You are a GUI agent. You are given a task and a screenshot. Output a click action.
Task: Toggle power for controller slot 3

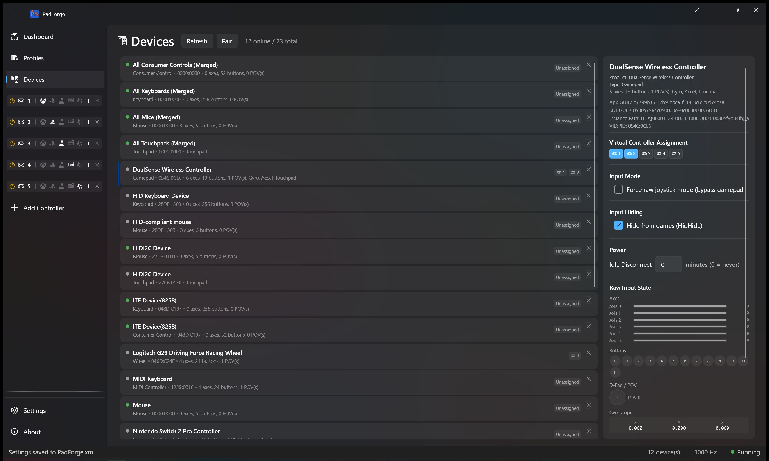pyautogui.click(x=12, y=144)
